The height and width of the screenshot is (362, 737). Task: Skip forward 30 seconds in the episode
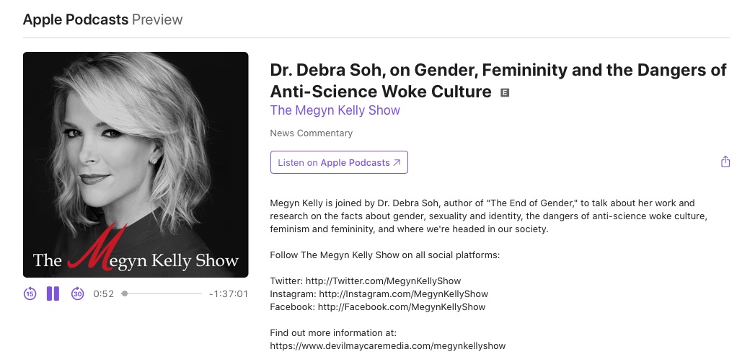[77, 293]
